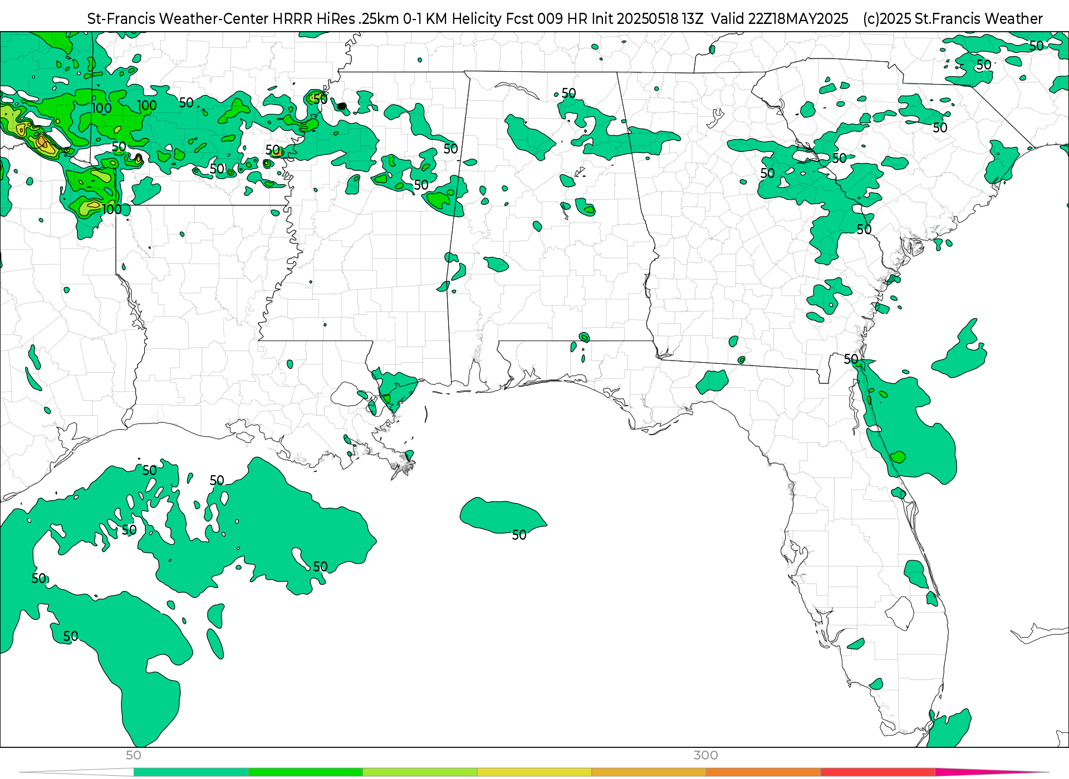Click the St-Francis Weather-Center title text

coord(178,19)
